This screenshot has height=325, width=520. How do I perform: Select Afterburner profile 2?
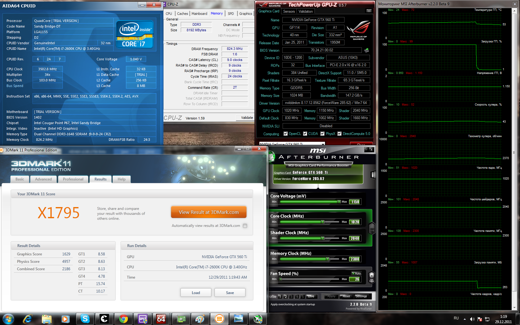click(285, 296)
